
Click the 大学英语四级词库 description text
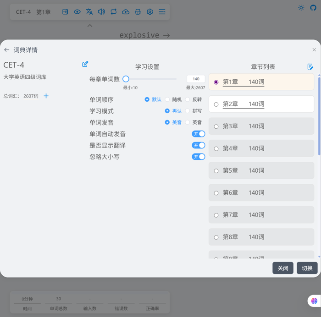click(x=25, y=77)
